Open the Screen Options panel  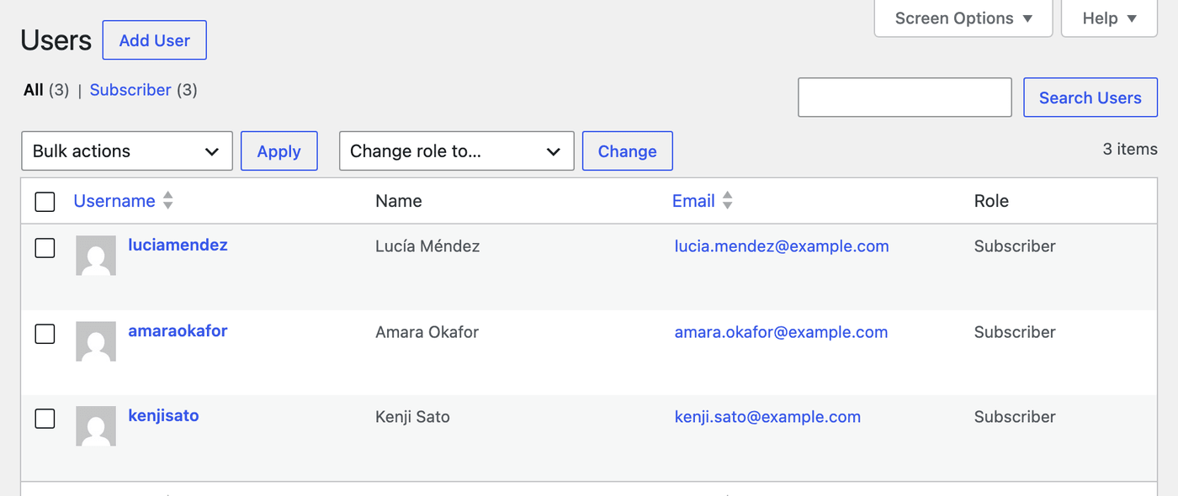[963, 18]
